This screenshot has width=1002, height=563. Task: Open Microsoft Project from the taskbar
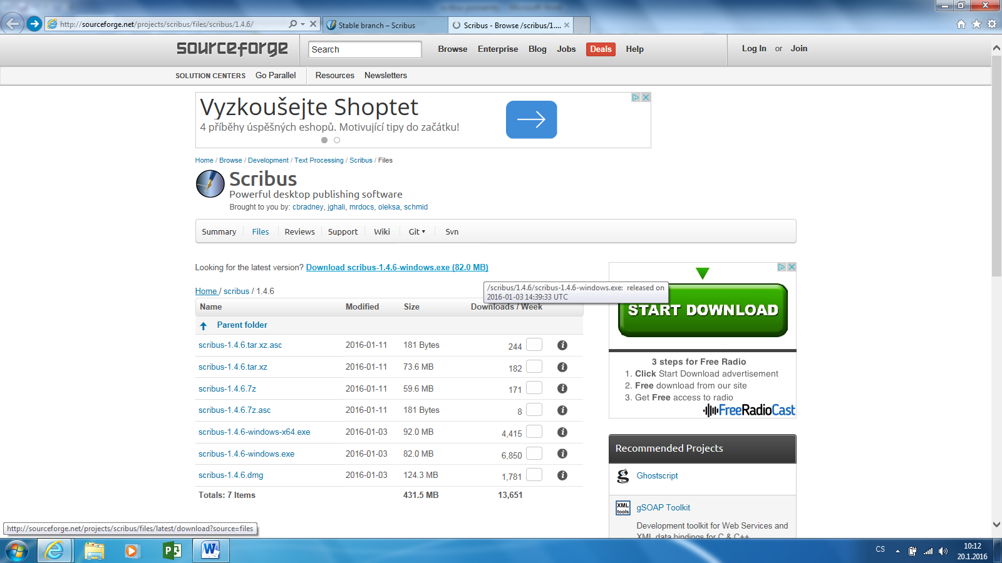coord(171,550)
